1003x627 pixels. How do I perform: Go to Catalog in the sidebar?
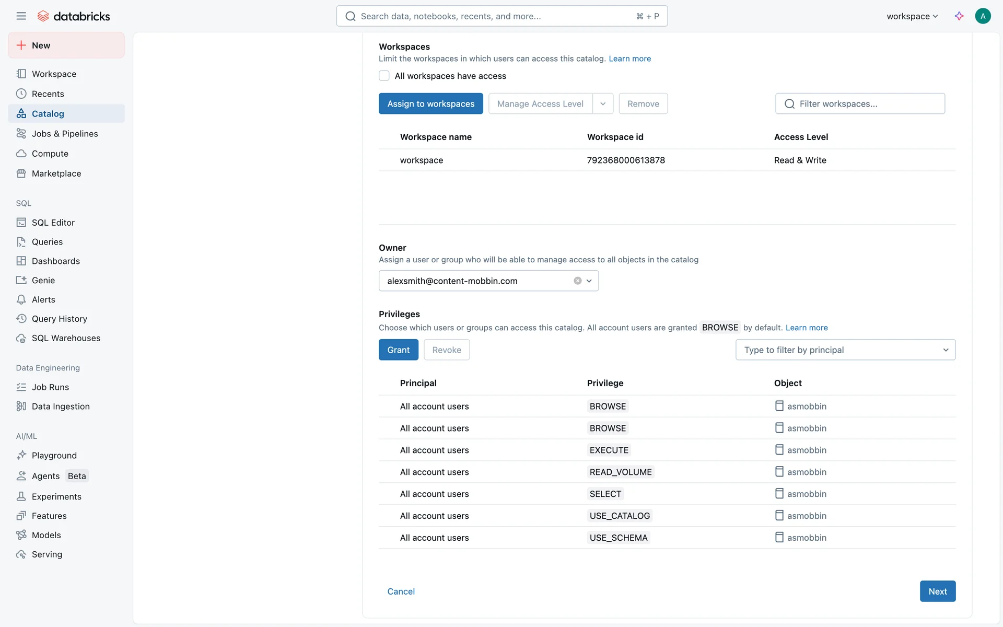[48, 114]
